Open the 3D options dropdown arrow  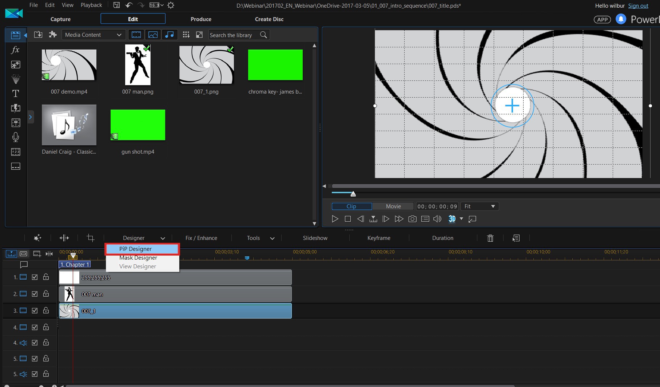point(461,218)
